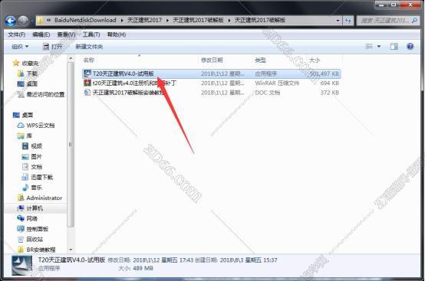425x281 pixels.
Task: Click the WinRAR archive icon of t20天正建筑v4.0注册机
Action: pyautogui.click(x=87, y=83)
